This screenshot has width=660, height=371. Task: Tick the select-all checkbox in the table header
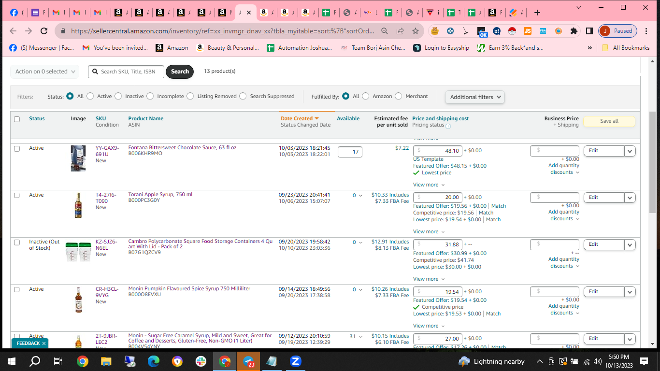tap(17, 119)
